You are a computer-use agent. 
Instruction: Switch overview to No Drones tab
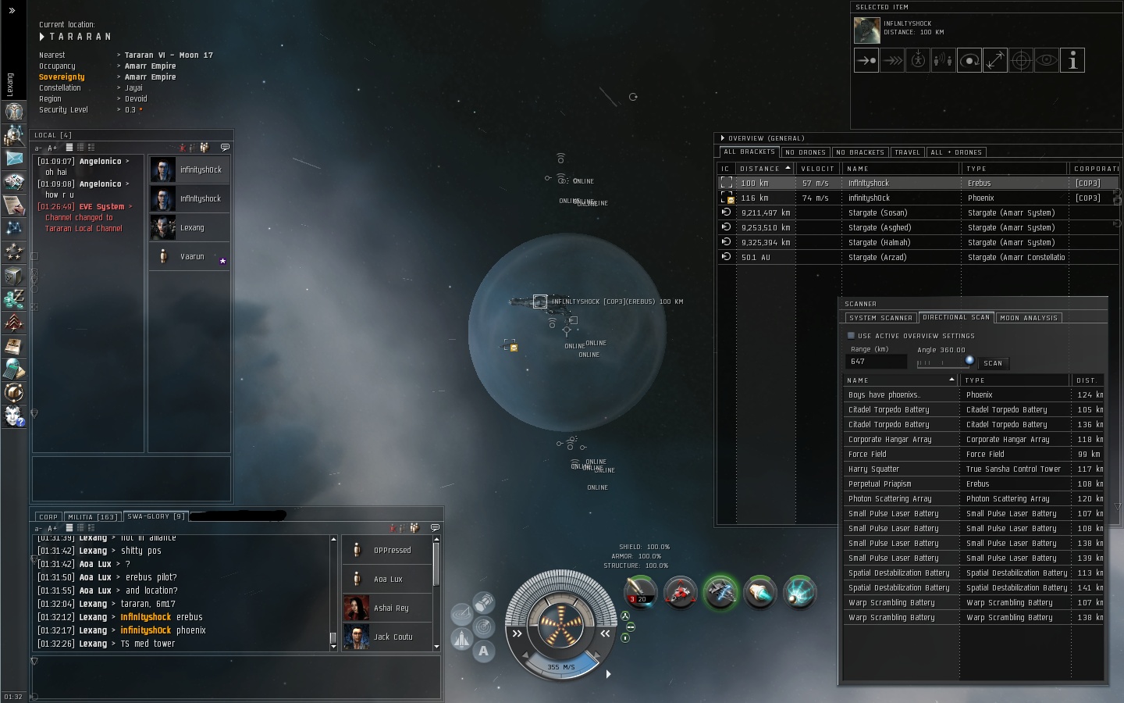806,152
